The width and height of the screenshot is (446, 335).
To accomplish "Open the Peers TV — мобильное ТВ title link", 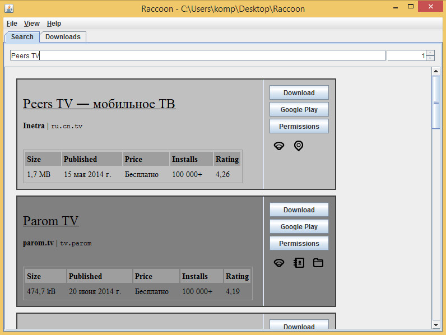I will pyautogui.click(x=99, y=104).
